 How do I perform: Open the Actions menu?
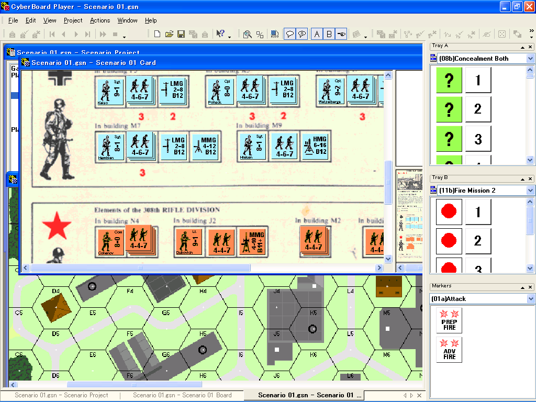100,20
